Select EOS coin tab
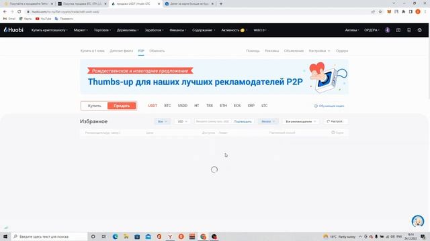 tap(237, 106)
